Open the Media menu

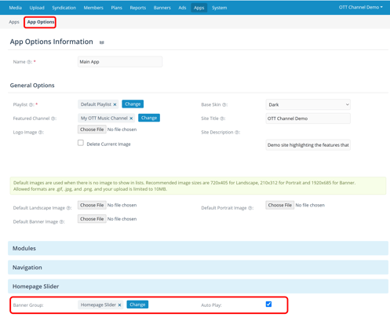[x=16, y=8]
